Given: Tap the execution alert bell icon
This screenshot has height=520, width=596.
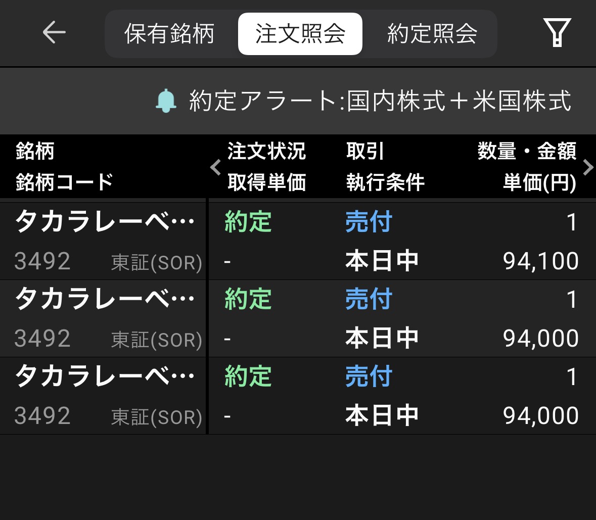Looking at the screenshot, I should (166, 101).
